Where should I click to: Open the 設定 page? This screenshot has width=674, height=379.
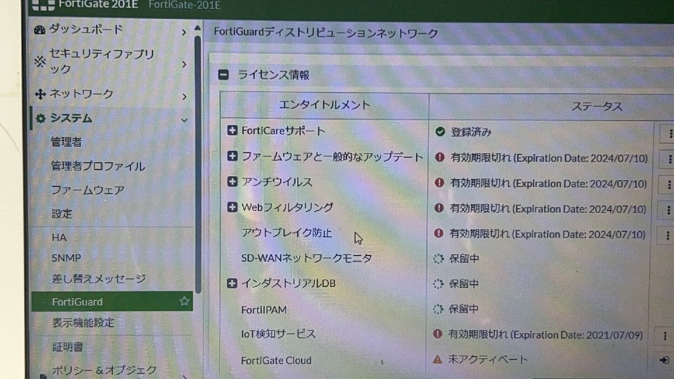tap(62, 214)
